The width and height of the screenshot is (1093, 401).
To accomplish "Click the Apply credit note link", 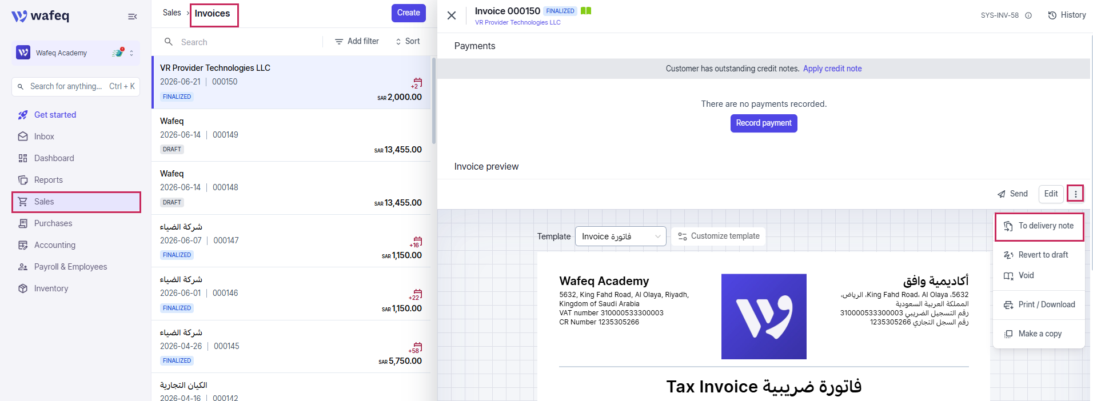I will coord(832,69).
